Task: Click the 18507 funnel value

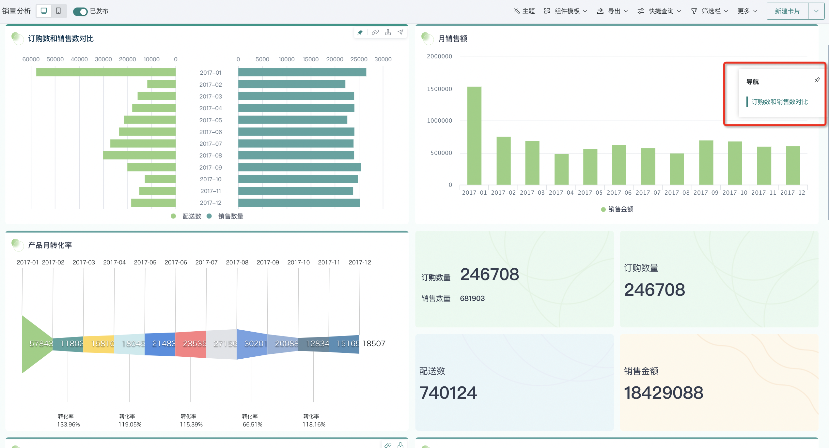Action: (x=374, y=344)
